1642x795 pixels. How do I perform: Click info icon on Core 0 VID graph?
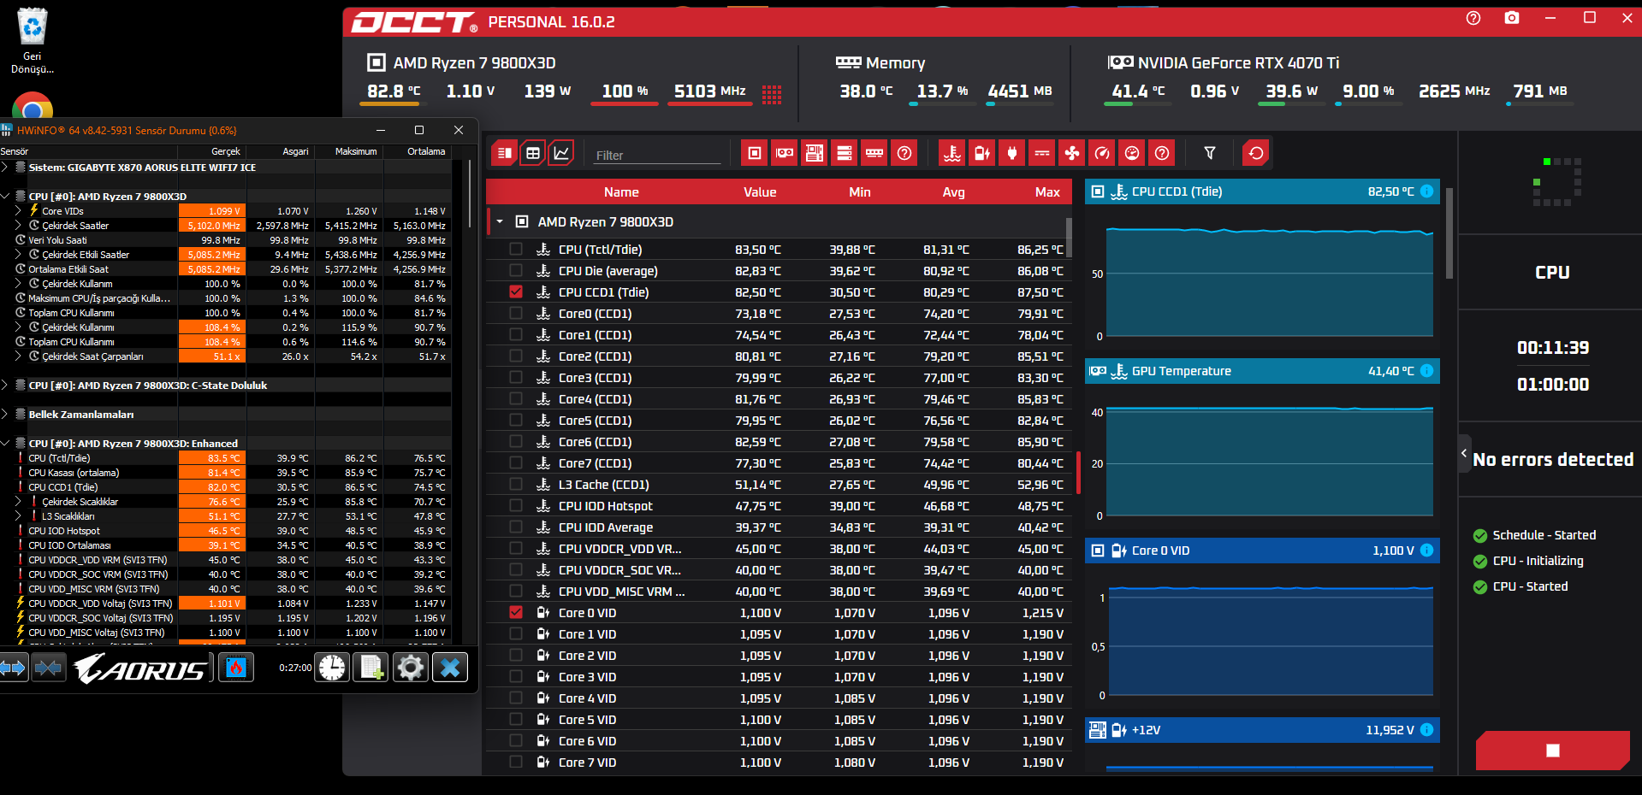[x=1426, y=551]
